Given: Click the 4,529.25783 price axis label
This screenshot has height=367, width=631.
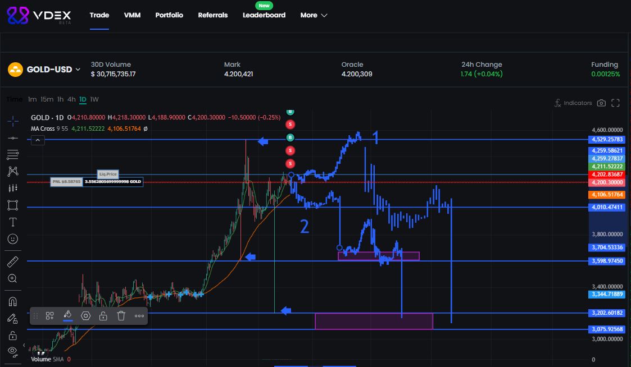Looking at the screenshot, I should (x=607, y=140).
